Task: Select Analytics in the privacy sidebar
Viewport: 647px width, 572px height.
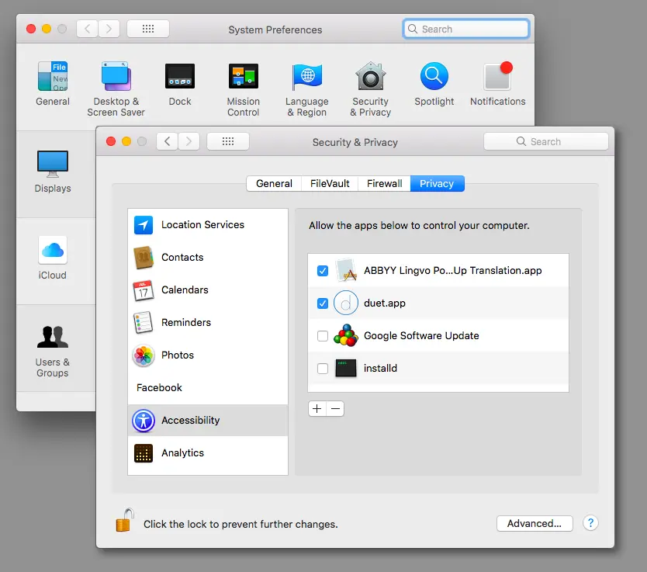Action: click(x=182, y=453)
